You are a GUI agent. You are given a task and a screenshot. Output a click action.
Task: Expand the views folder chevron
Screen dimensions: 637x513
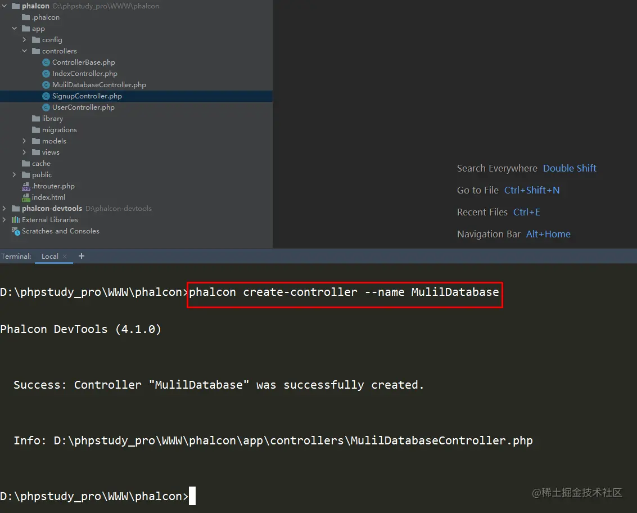click(x=24, y=152)
